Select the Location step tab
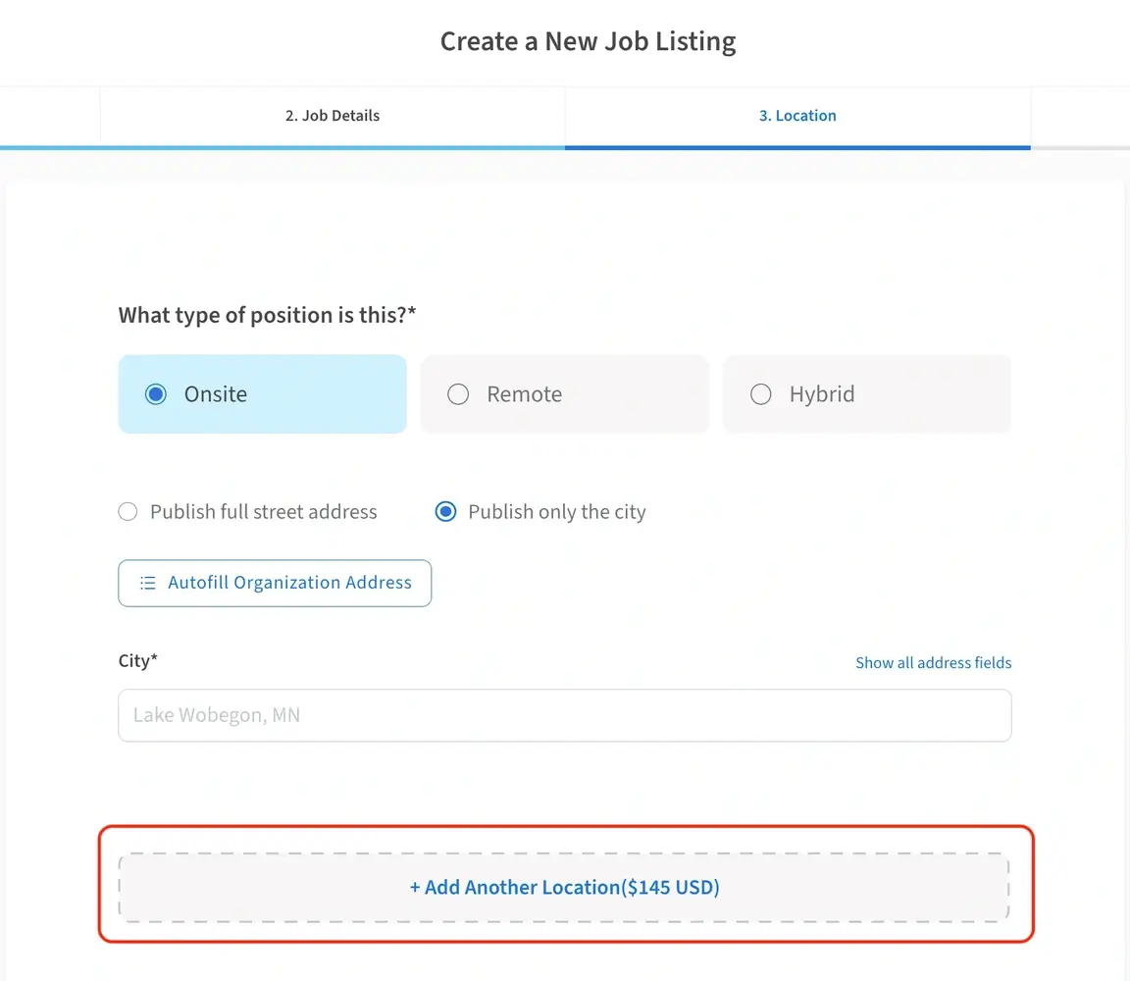This screenshot has width=1130, height=981. (x=797, y=115)
